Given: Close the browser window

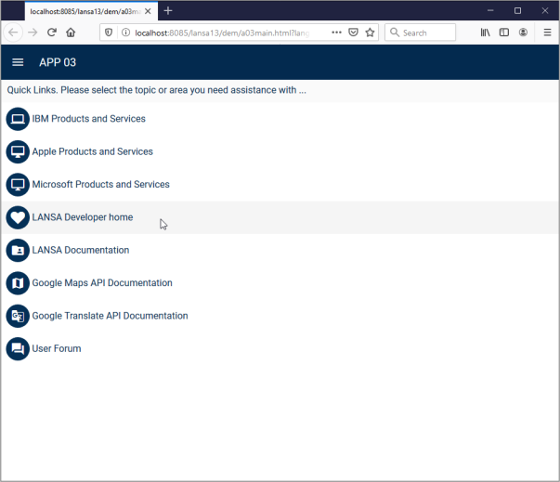Looking at the screenshot, I should tap(544, 11).
